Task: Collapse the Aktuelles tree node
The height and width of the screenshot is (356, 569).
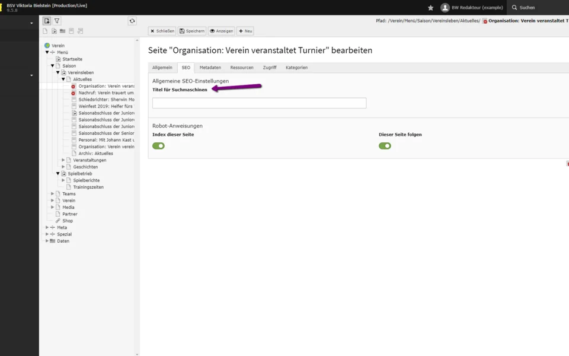Action: [63, 80]
